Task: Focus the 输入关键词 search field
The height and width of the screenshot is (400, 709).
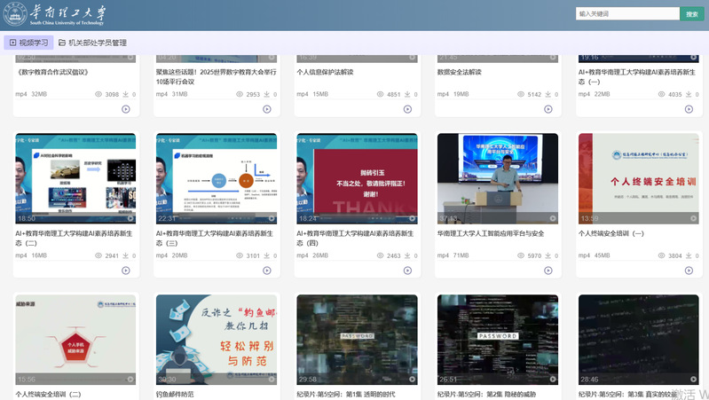Action: tap(626, 14)
